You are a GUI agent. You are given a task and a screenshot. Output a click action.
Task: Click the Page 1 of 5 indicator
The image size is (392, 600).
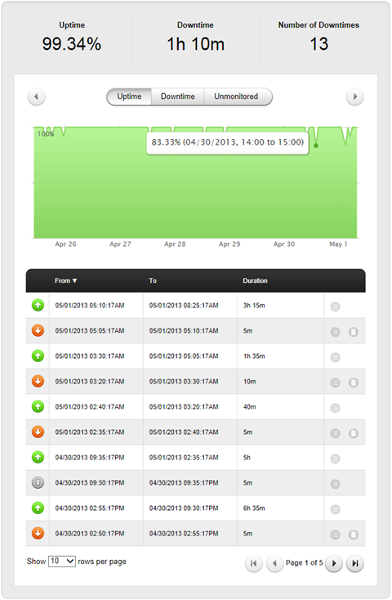coord(305,562)
